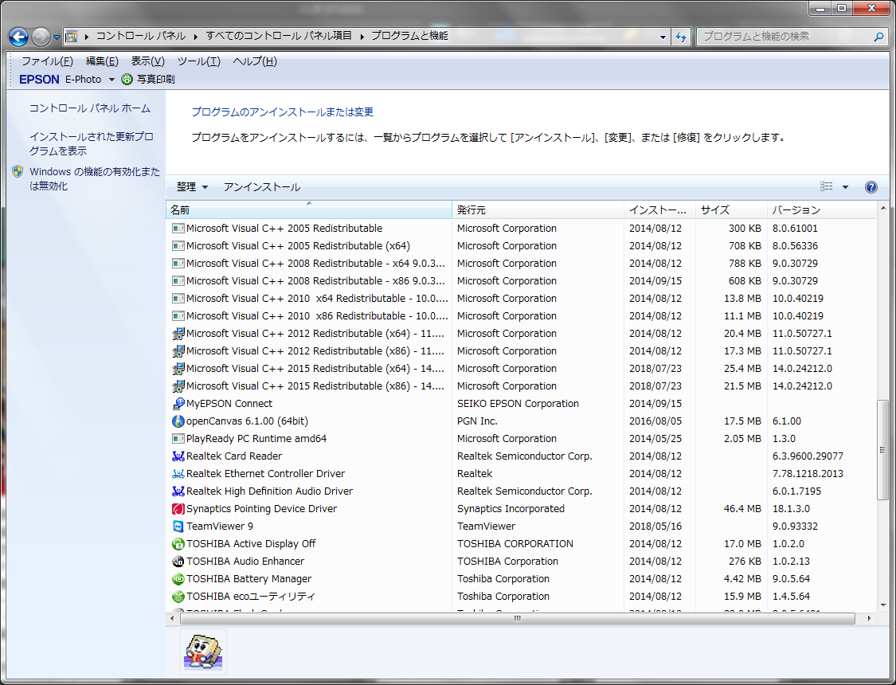Open the ファイル(F) menu
The image size is (896, 685).
click(47, 61)
